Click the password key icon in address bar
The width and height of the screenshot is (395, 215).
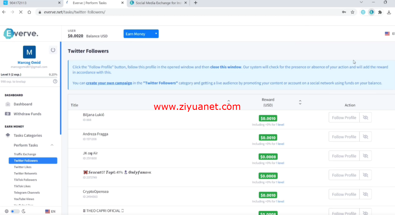(x=344, y=12)
